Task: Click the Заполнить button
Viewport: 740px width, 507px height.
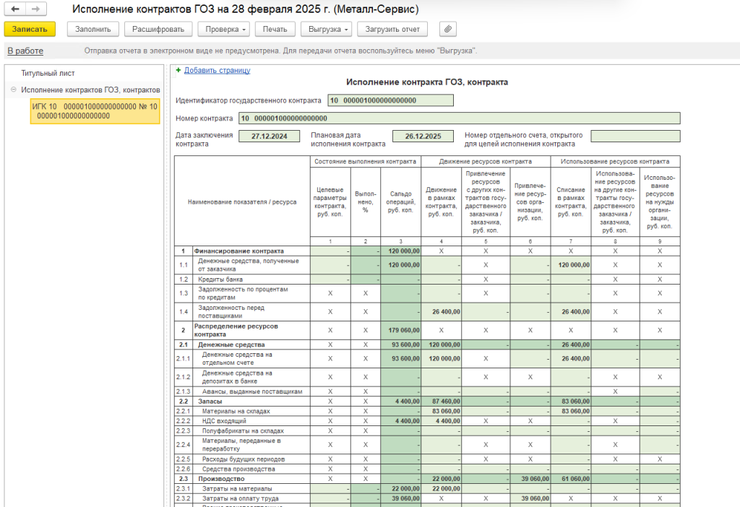Action: pyautogui.click(x=93, y=29)
